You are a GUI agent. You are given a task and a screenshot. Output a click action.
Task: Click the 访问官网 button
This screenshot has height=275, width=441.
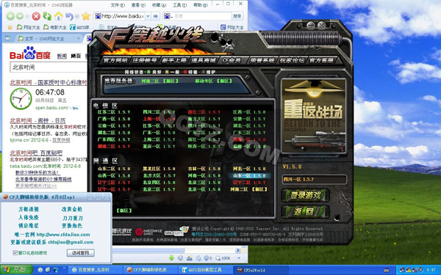[x=80, y=252]
